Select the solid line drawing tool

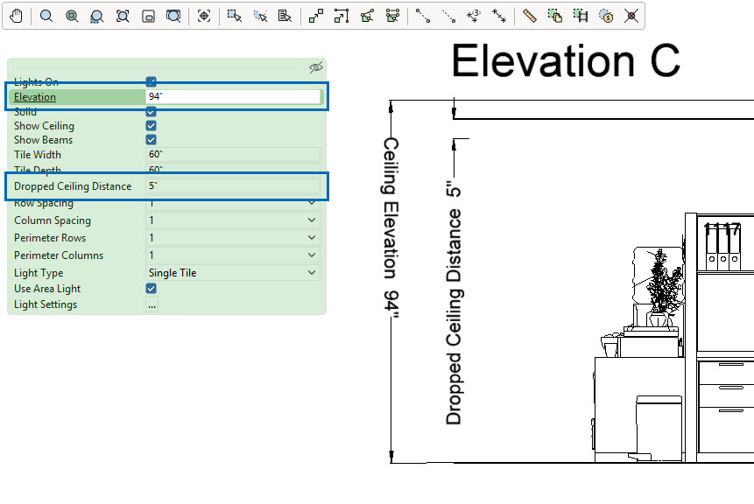point(423,16)
